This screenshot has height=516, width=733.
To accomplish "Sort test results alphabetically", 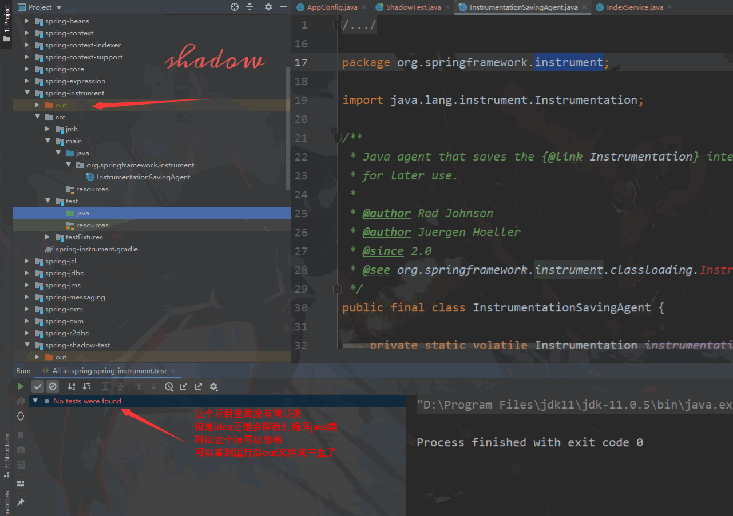I will coord(72,387).
